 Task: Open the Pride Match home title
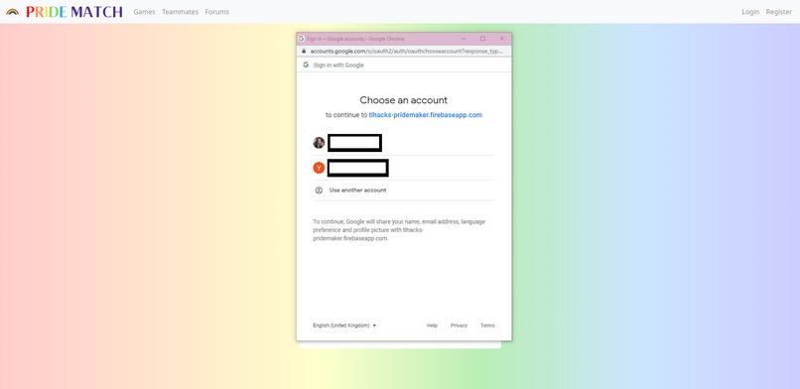pos(74,12)
